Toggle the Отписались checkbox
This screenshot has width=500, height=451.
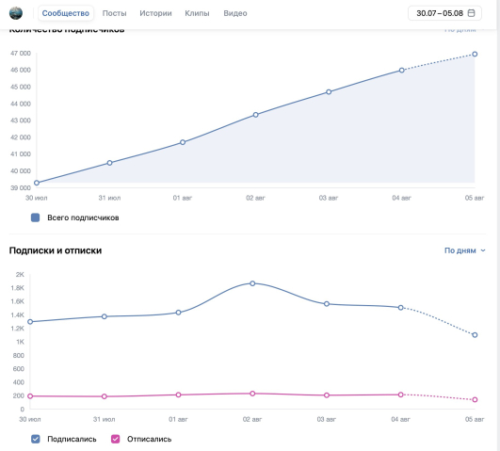(x=115, y=439)
